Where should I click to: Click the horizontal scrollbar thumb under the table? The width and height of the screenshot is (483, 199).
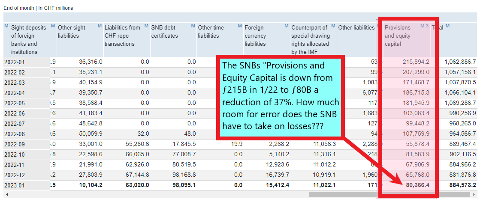[x=389, y=194]
